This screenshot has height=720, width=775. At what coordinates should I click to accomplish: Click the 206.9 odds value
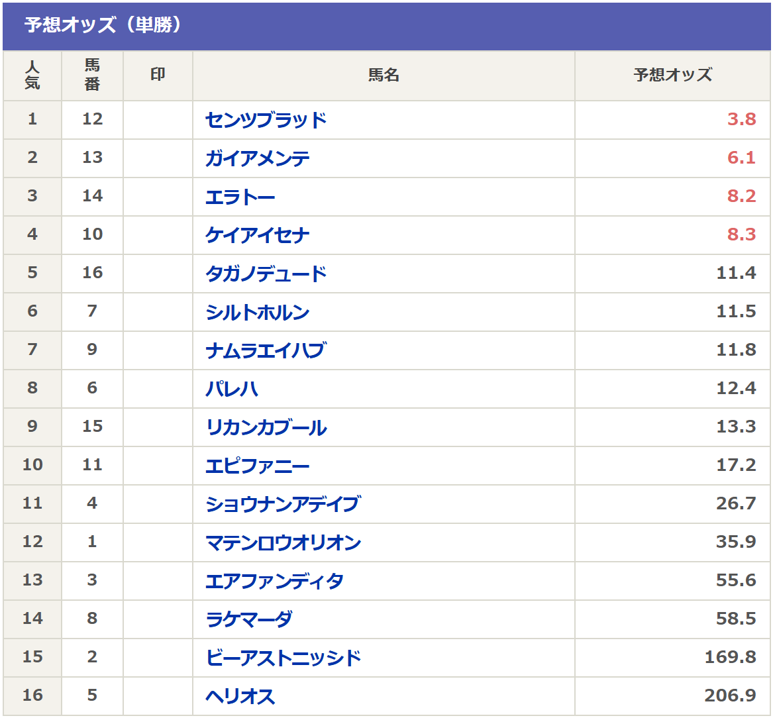730,695
